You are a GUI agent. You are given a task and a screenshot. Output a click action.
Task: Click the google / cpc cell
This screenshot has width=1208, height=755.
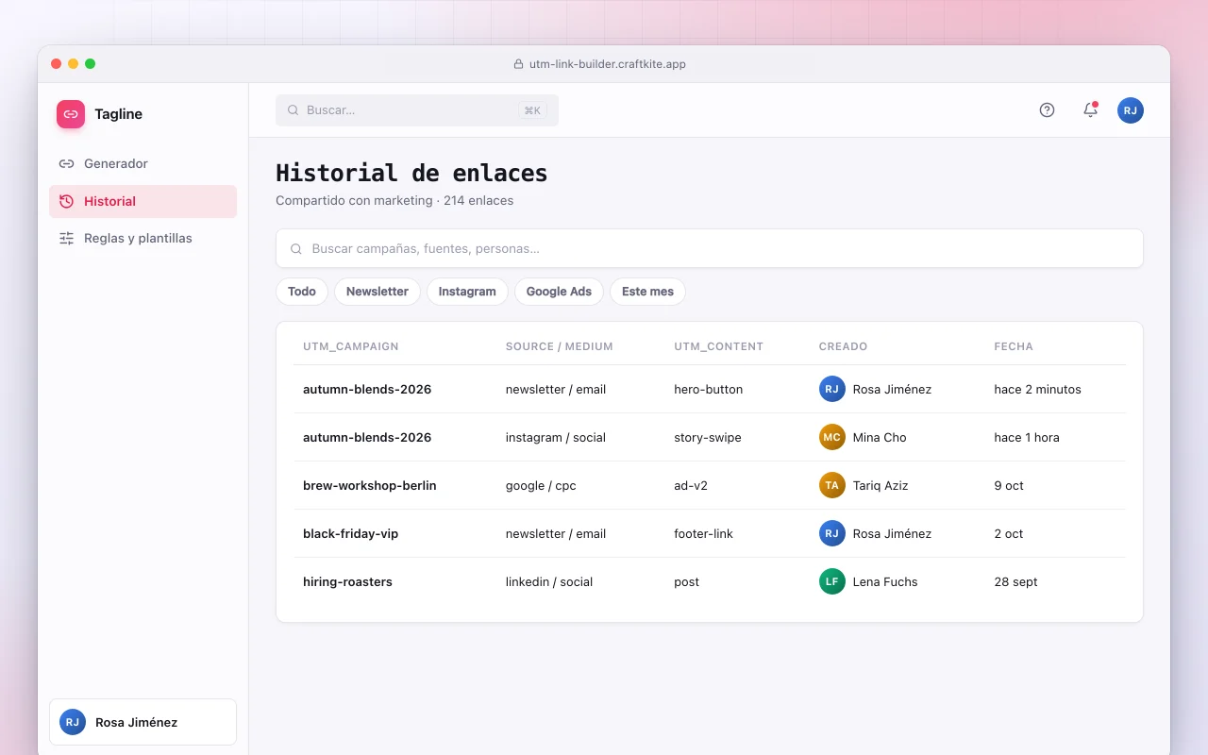[541, 485]
